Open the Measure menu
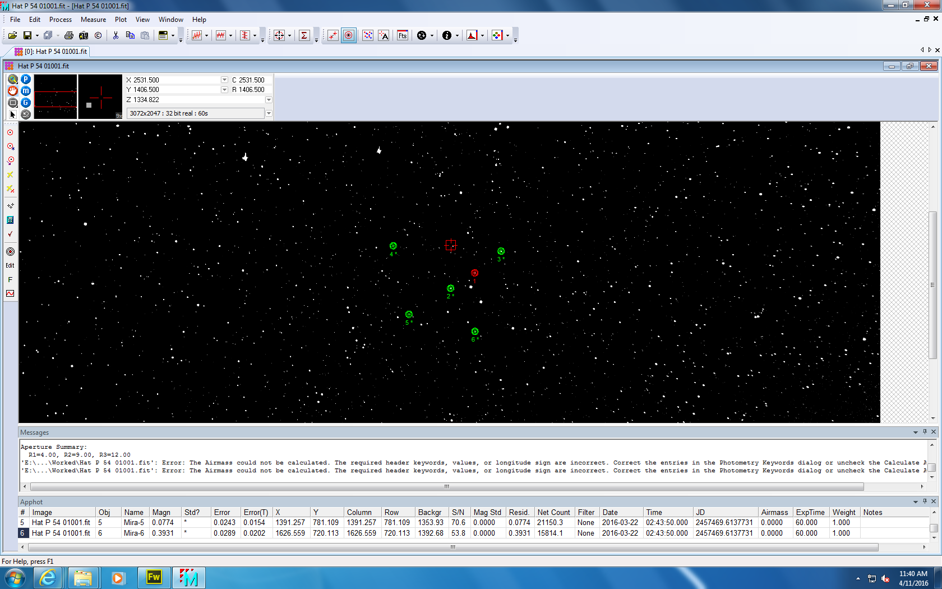The height and width of the screenshot is (589, 942). (x=93, y=20)
